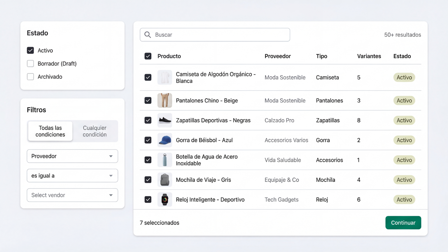Expand the 'es igual a' condition dropdown
Screen dimensions: 448x252
pos(72,176)
